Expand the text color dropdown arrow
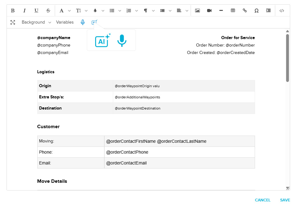Viewport: 297px width, 207px height. click(103, 11)
